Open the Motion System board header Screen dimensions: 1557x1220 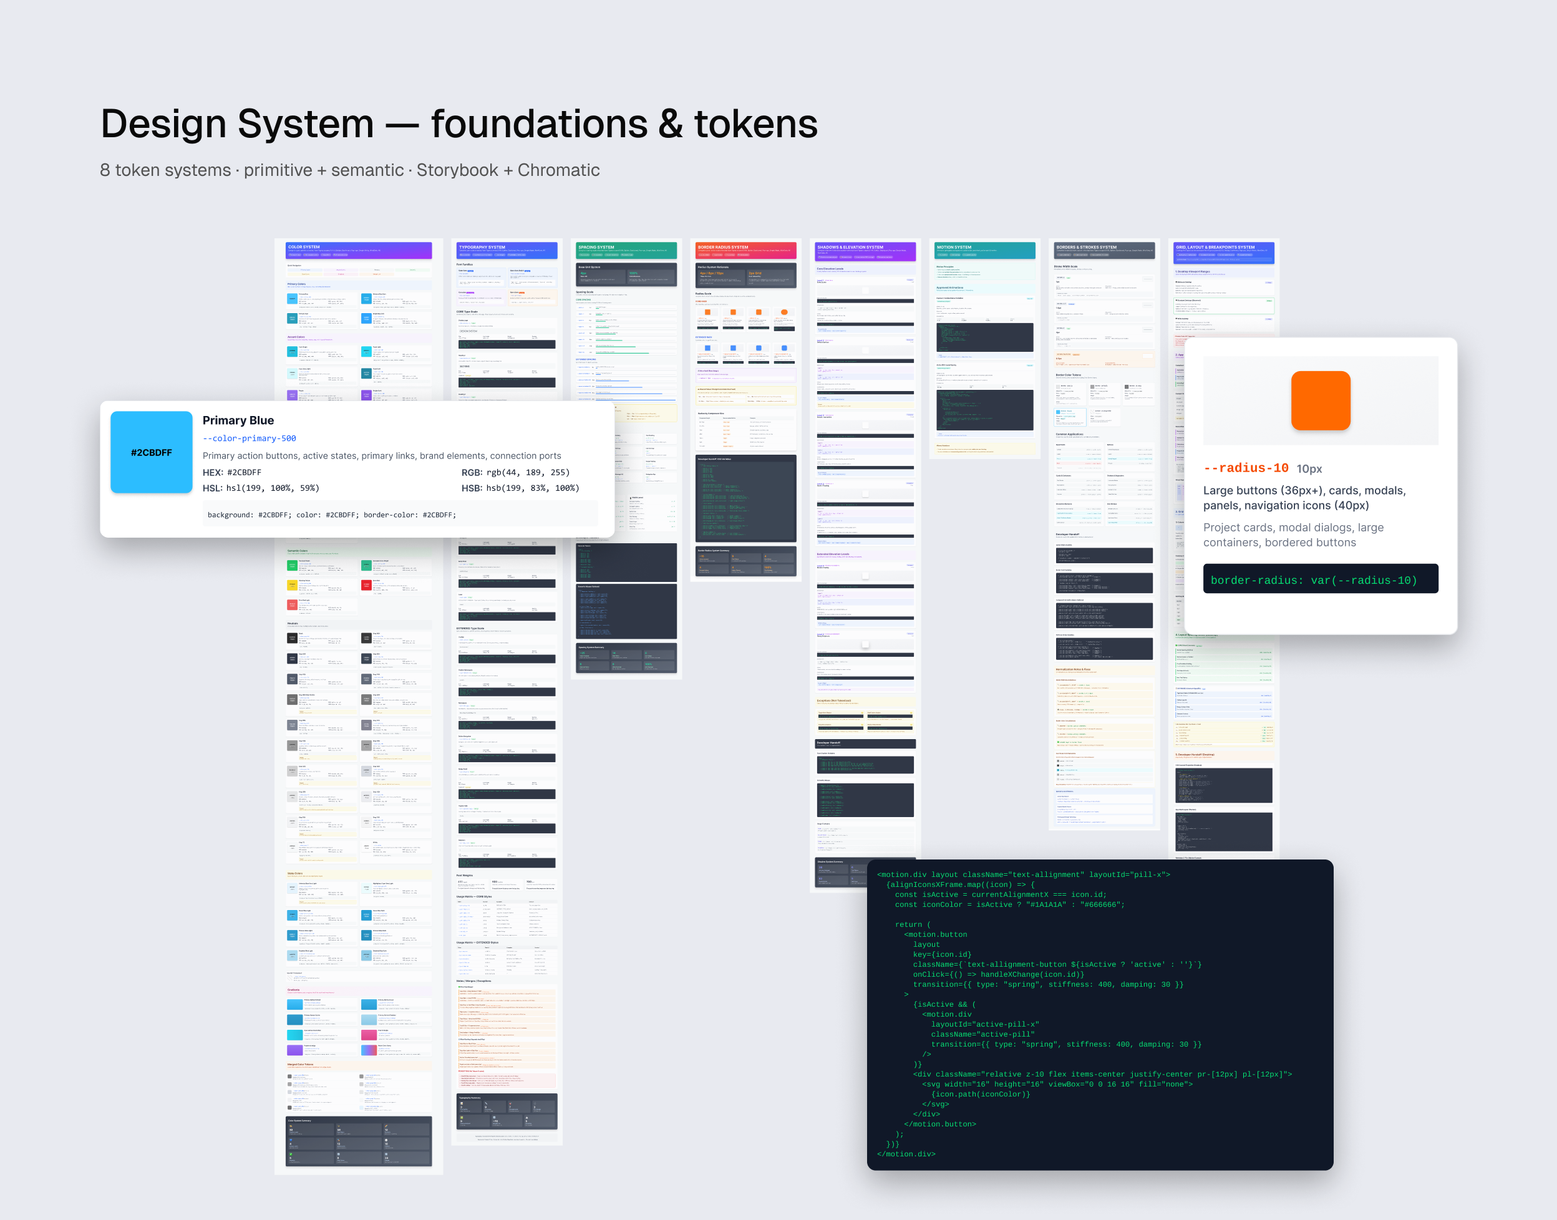coord(985,251)
